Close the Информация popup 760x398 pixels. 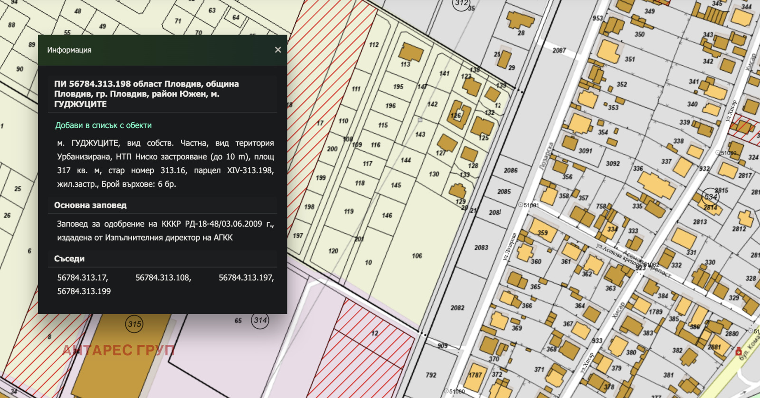coord(278,50)
